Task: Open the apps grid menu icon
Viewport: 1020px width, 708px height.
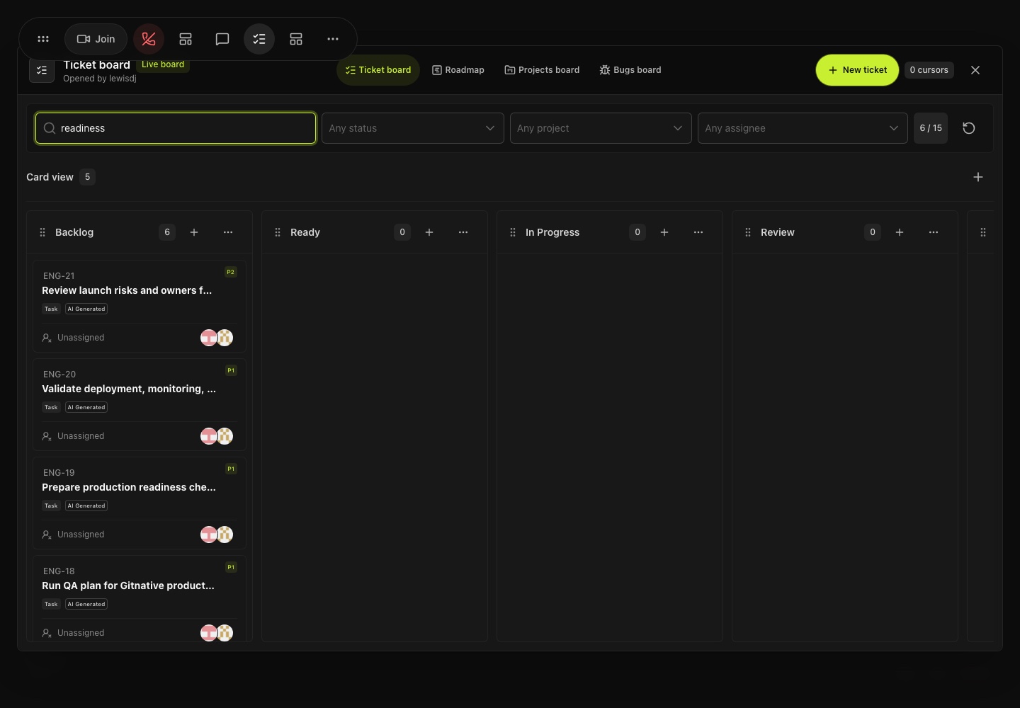Action: [43, 39]
